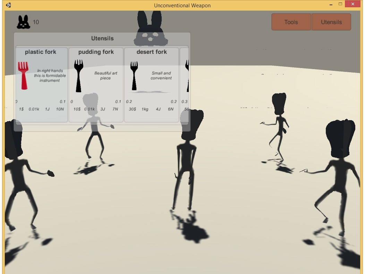Click the desert fork 30$ price
This screenshot has height=274, width=365.
(x=133, y=109)
